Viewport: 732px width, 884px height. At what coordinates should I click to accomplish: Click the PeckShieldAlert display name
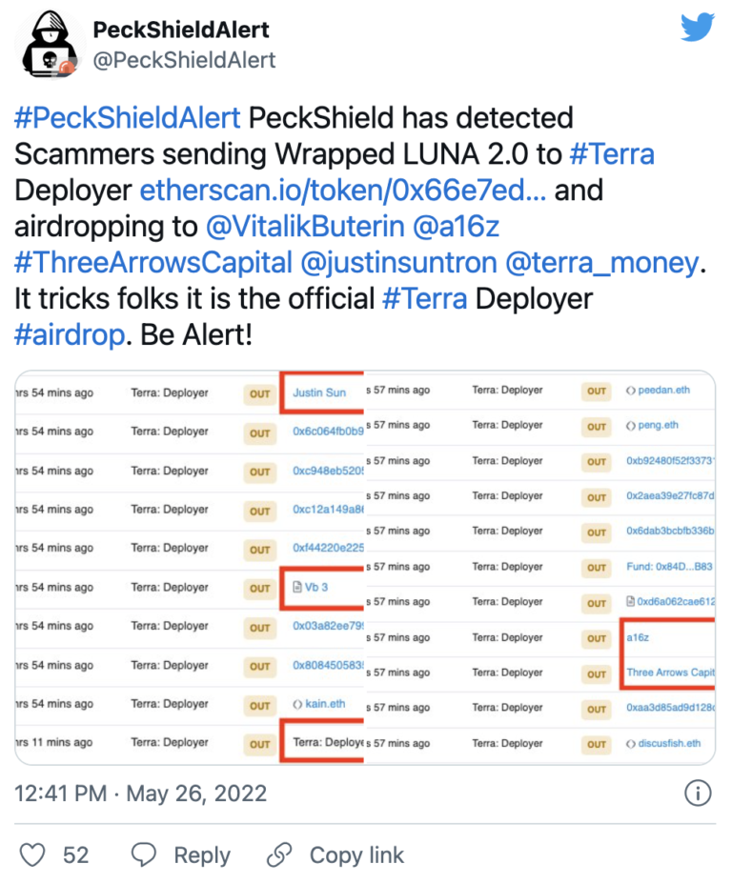(x=181, y=30)
